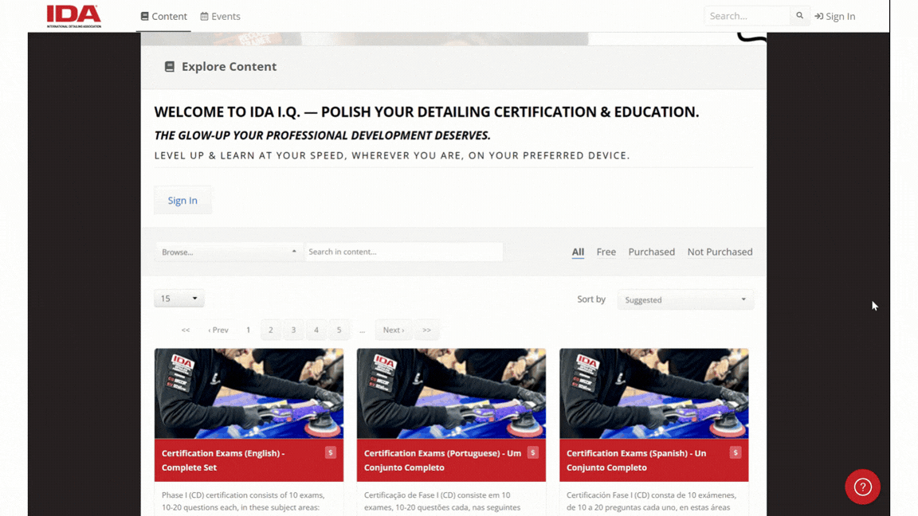Open Certification Exams (Spanish) card thumbnail
The height and width of the screenshot is (516, 918).
[653, 393]
